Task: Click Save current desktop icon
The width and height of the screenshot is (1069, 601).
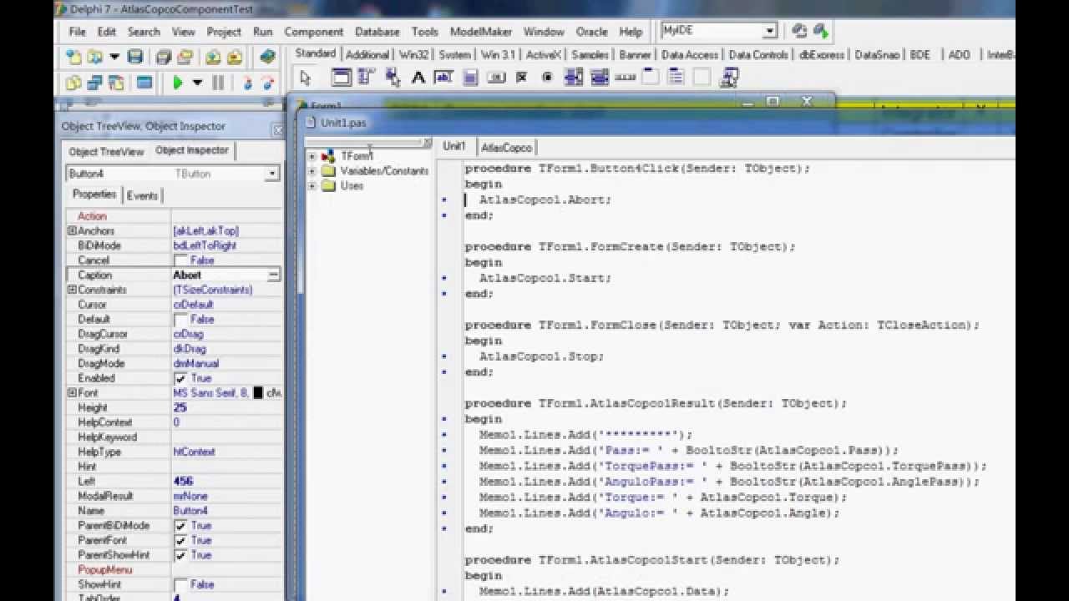Action: (x=800, y=31)
